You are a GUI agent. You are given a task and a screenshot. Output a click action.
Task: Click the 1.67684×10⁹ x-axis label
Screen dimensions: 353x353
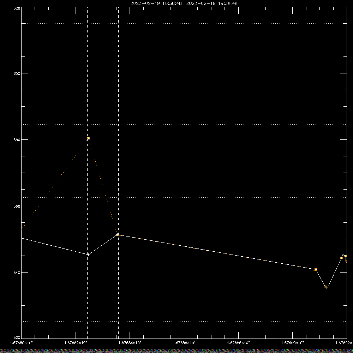pos(130,343)
